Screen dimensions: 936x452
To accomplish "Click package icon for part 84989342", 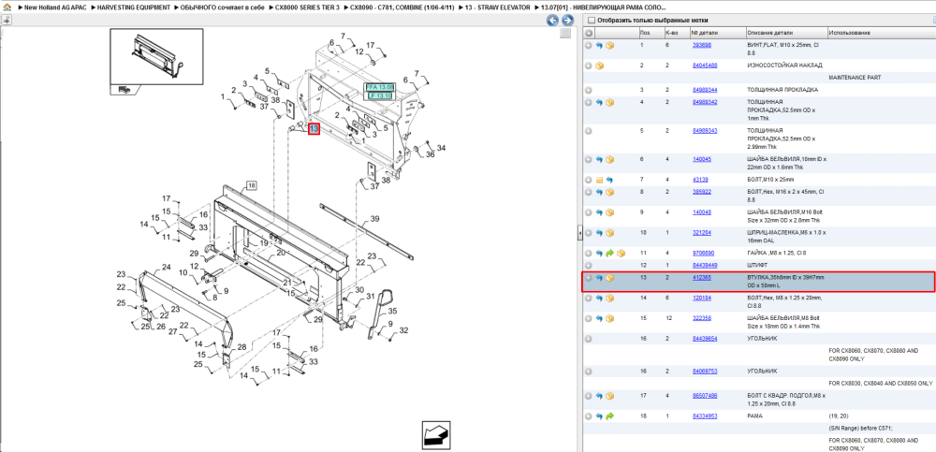I will pos(610,103).
